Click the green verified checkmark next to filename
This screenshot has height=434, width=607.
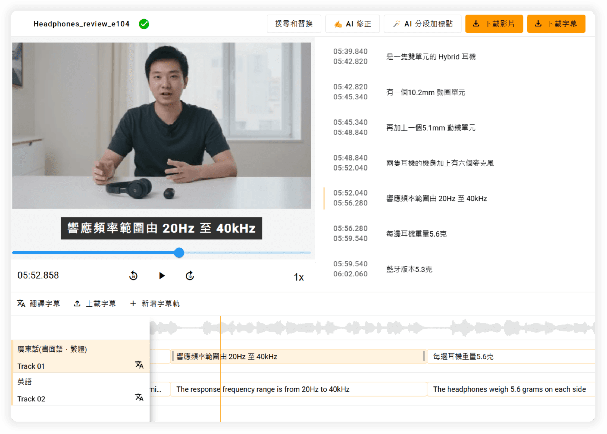144,24
